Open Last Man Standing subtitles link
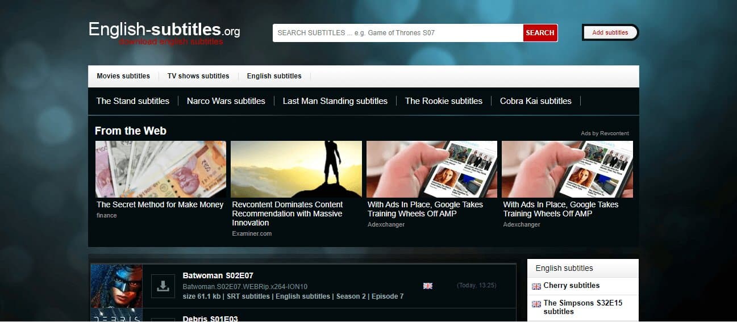Image resolution: width=737 pixels, height=322 pixels. click(335, 101)
